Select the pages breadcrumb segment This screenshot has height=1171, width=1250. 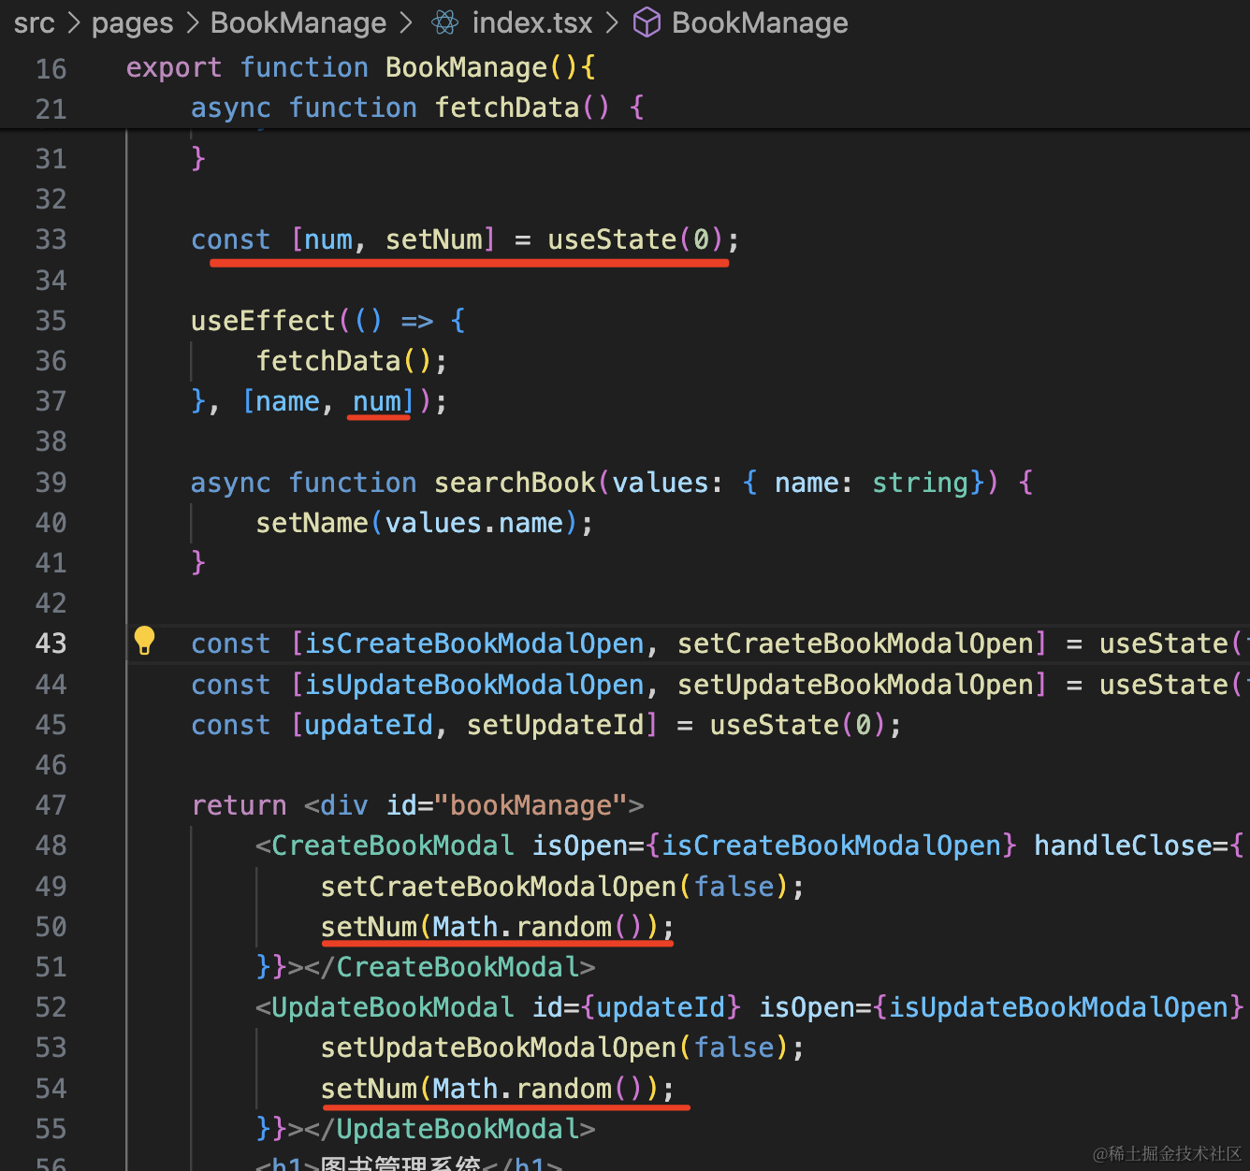132,22
